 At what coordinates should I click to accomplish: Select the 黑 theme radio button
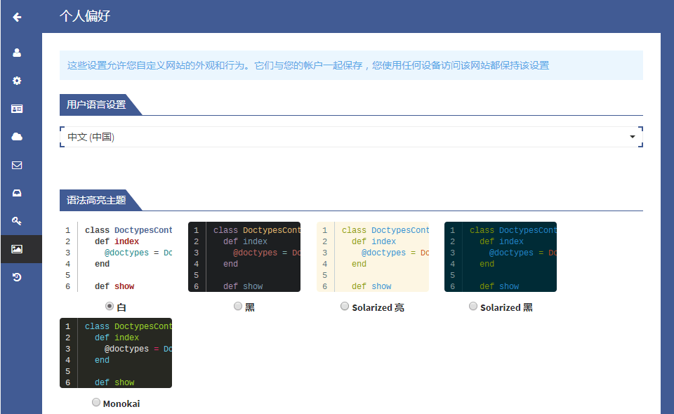click(x=238, y=306)
